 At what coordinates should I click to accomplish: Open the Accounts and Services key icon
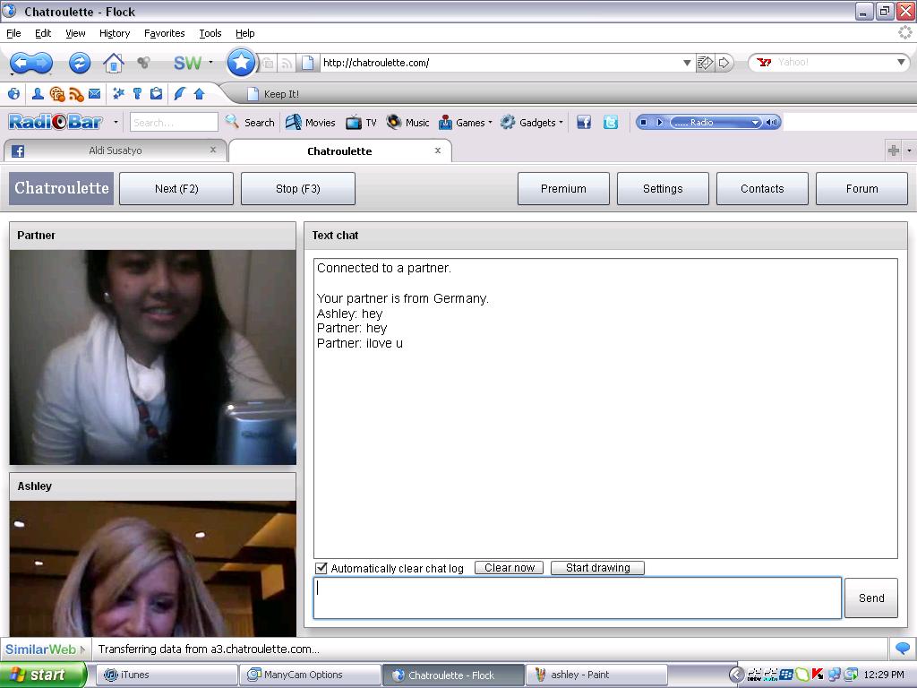(137, 93)
